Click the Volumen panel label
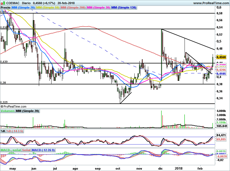This screenshot has height=171, width=230. (7, 111)
